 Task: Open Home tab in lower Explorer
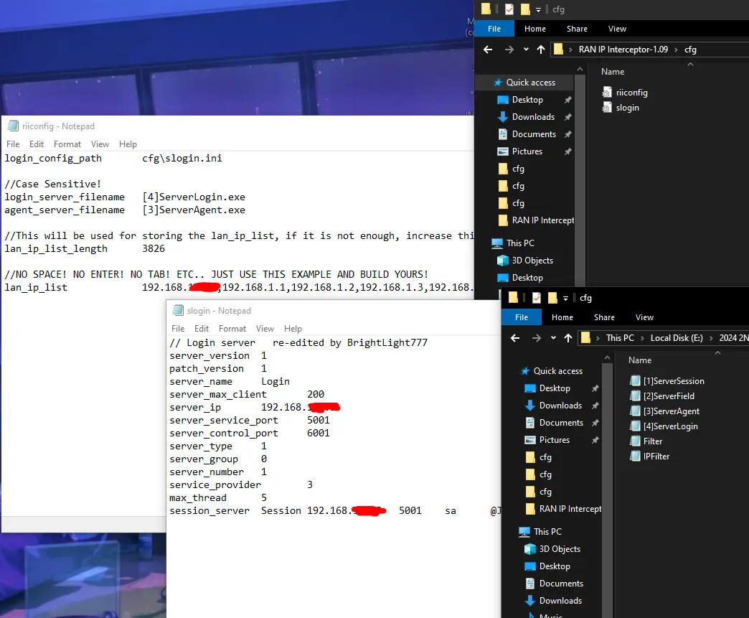pyautogui.click(x=562, y=317)
